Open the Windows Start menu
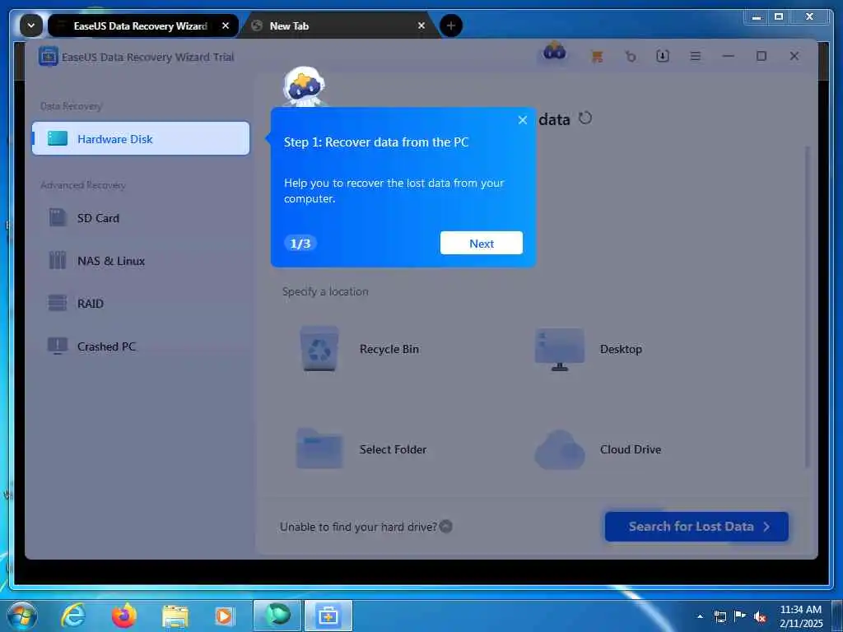Screen dimensions: 843x632 pyautogui.click(x=22, y=616)
